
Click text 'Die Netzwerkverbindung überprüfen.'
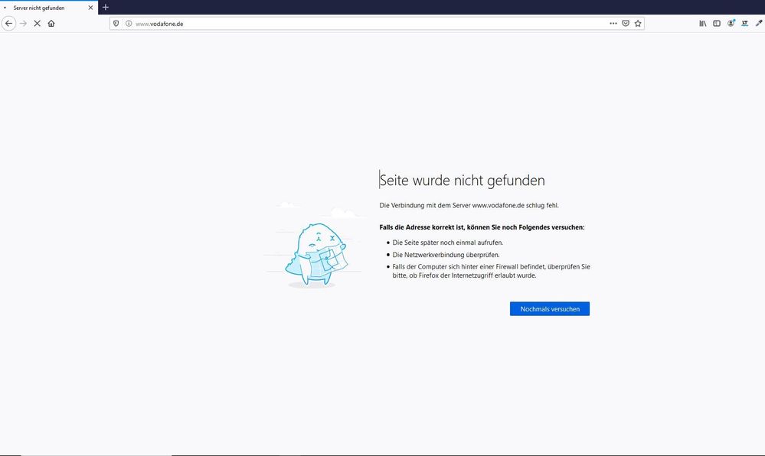(x=446, y=255)
